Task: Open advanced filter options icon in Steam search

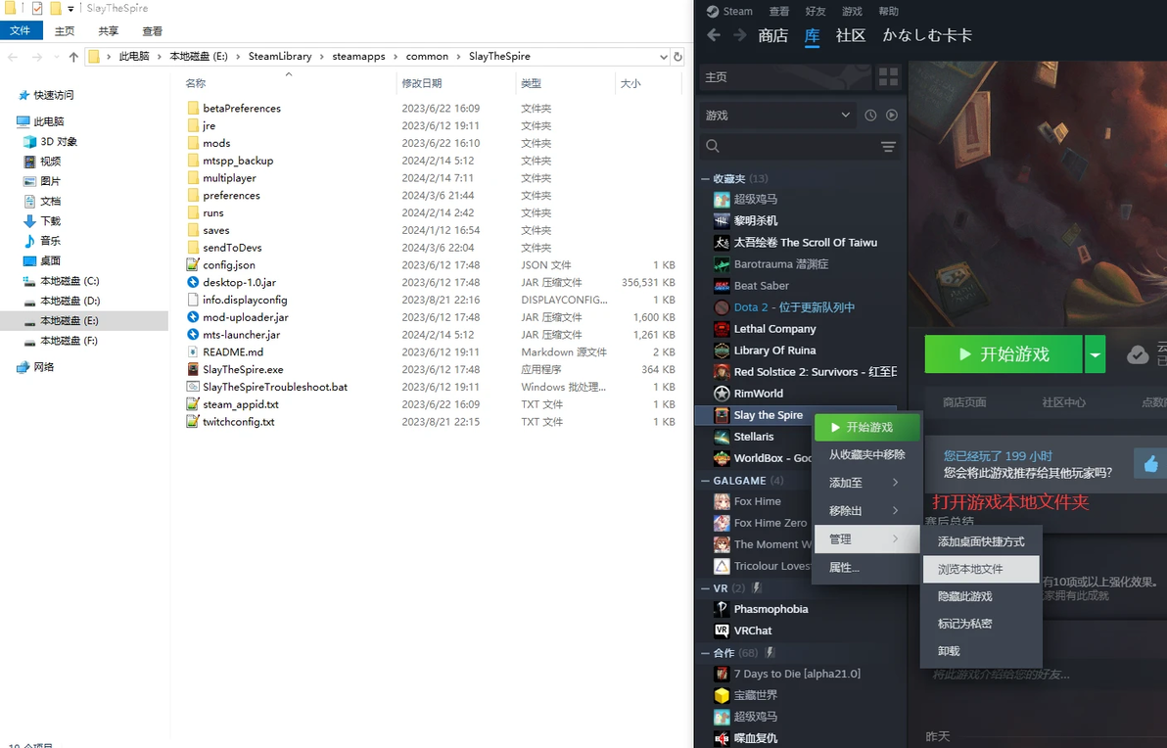Action: click(x=888, y=147)
